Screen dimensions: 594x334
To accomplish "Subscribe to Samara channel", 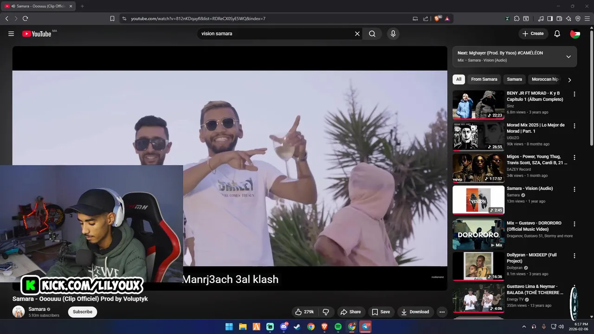I will point(83,312).
